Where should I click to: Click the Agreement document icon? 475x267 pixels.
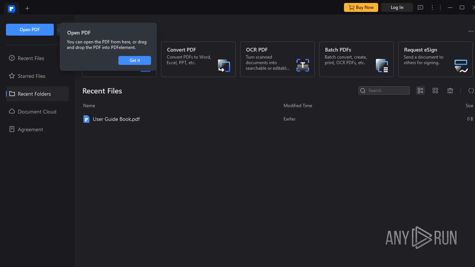point(12,129)
